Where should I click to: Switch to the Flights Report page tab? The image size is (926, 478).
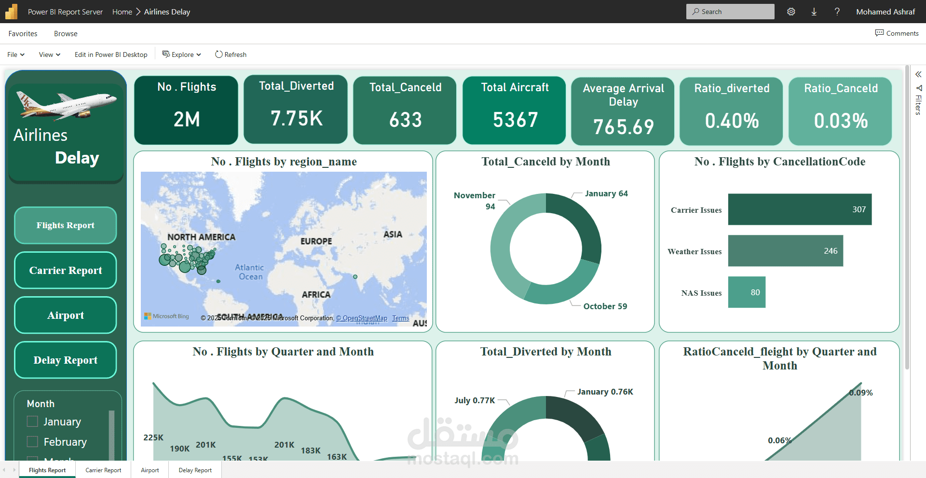(x=47, y=470)
